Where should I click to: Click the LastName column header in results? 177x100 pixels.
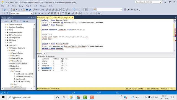tap(45, 59)
